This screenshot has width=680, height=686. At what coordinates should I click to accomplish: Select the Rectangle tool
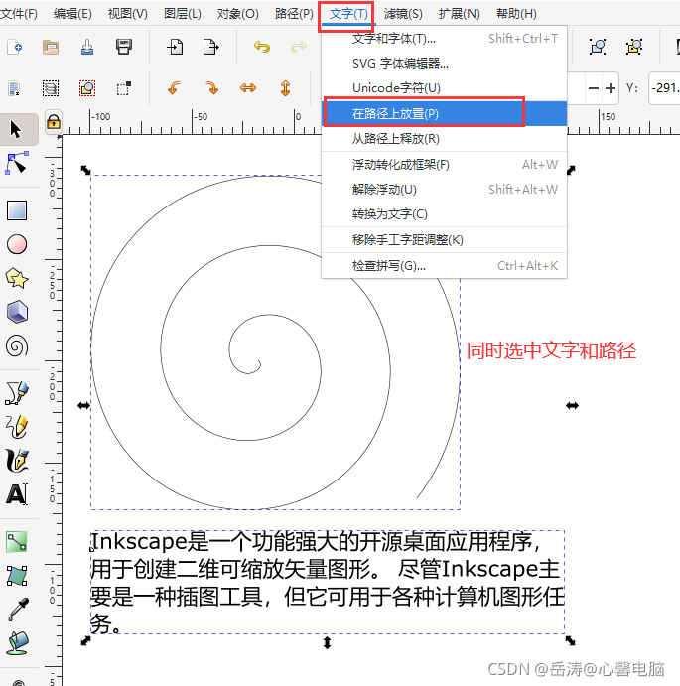pos(17,210)
